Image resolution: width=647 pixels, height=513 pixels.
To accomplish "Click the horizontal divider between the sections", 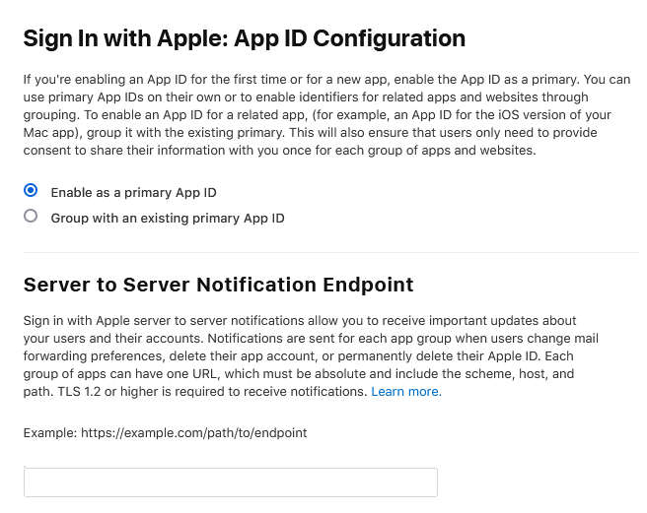I will click(x=331, y=253).
